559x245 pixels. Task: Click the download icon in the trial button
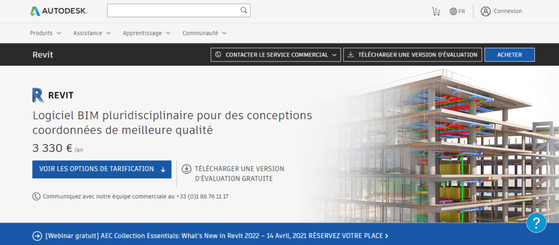[351, 55]
